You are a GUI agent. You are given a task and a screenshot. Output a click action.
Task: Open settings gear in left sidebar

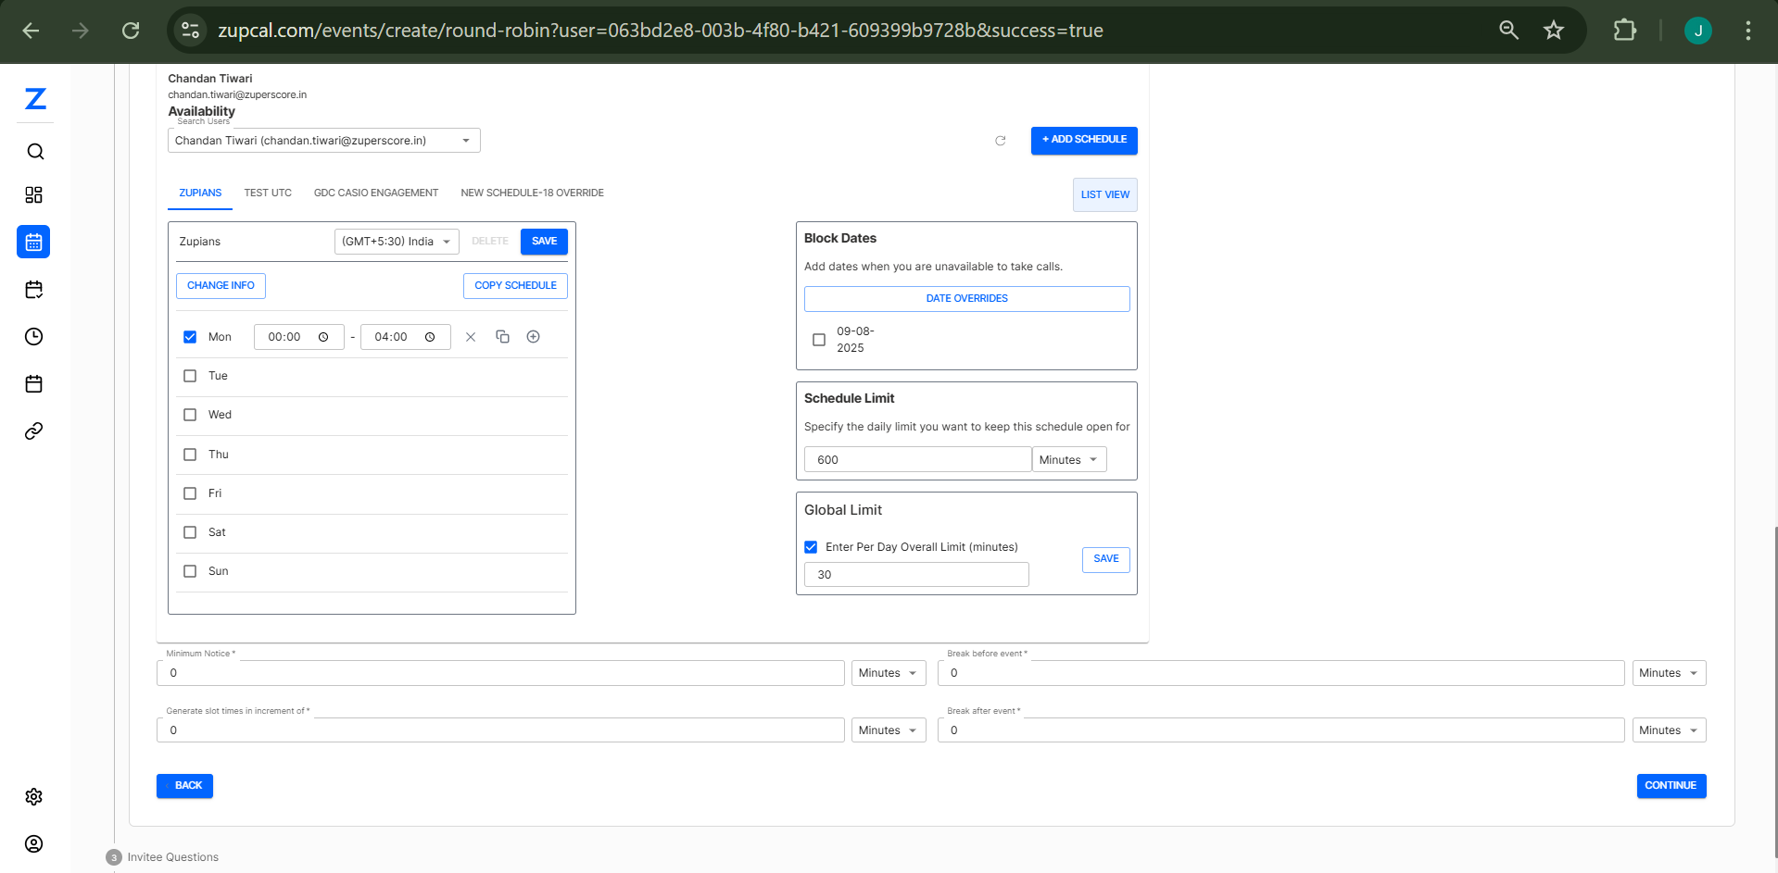click(34, 797)
